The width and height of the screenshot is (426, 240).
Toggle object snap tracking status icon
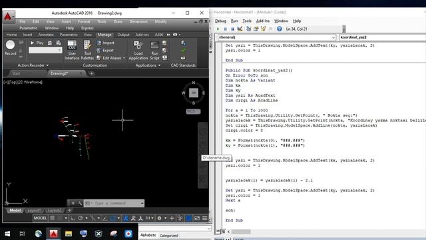pyautogui.click(x=105, y=218)
